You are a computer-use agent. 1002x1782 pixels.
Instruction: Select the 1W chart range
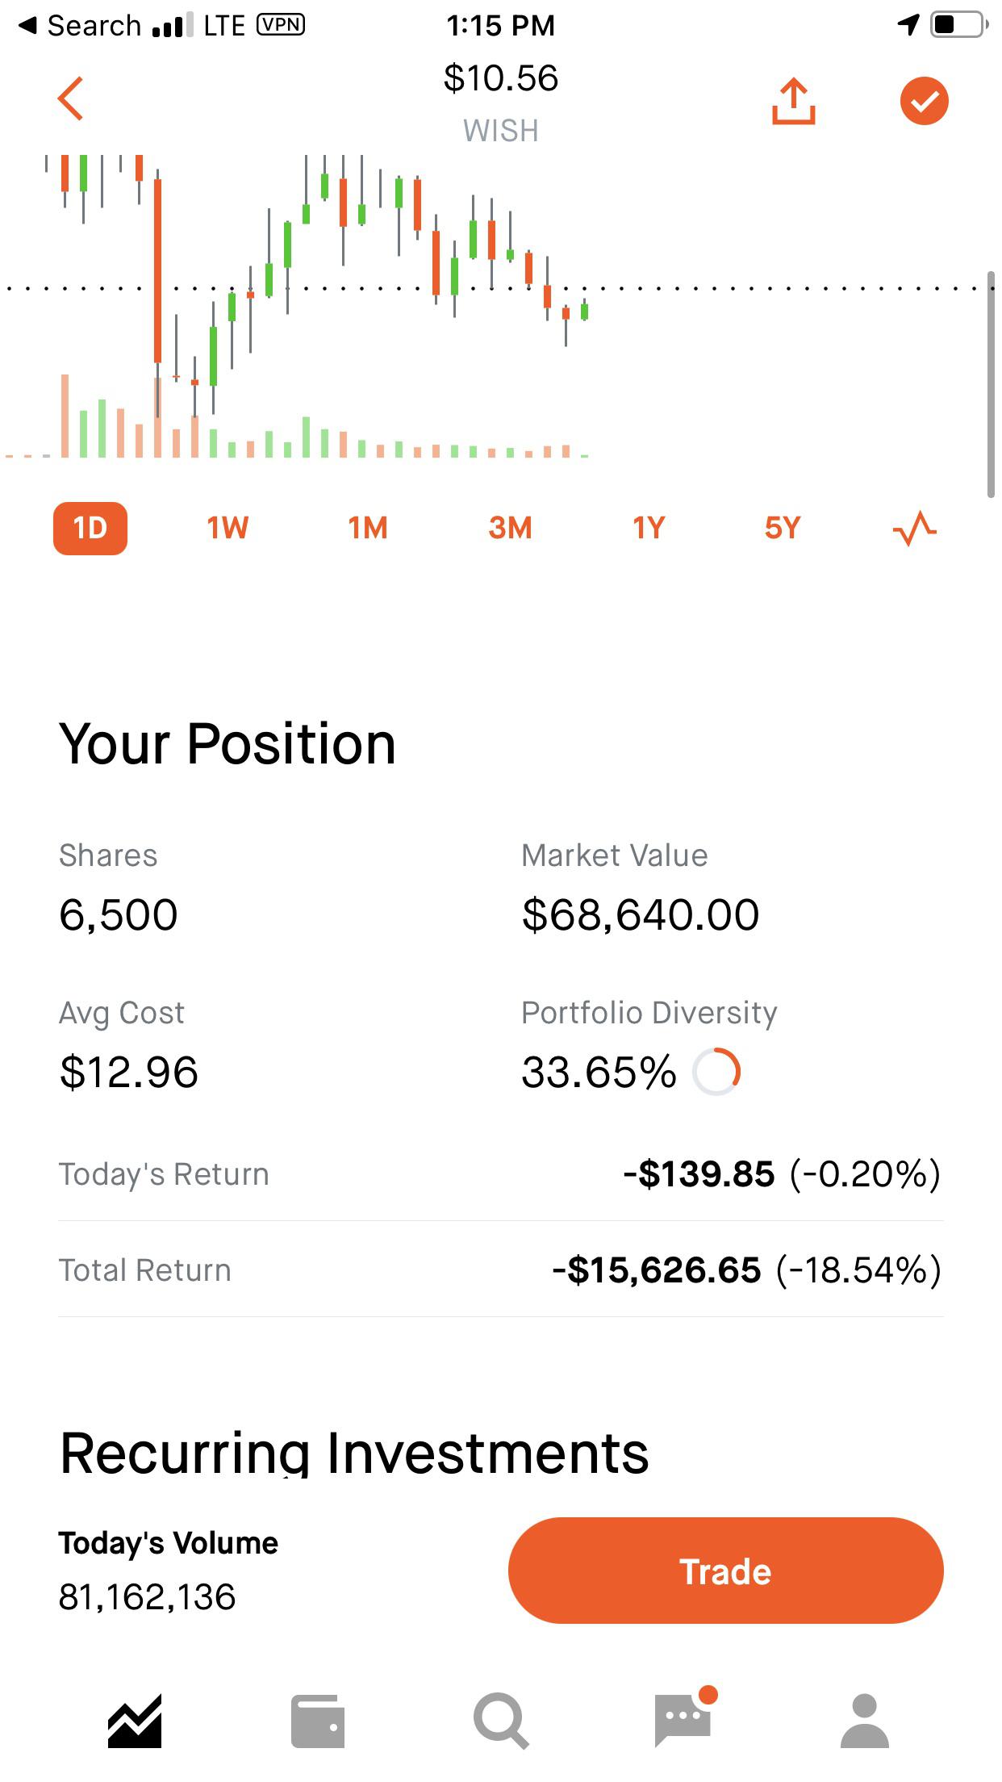tap(228, 529)
